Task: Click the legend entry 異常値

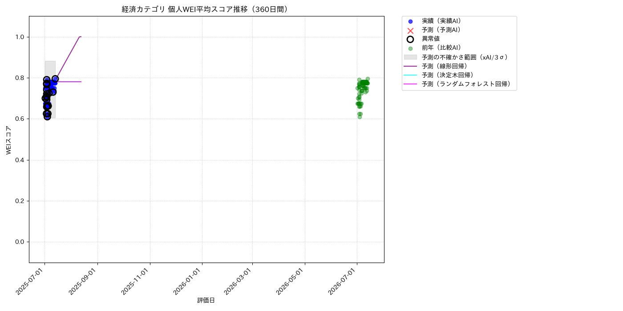Action: pyautogui.click(x=431, y=39)
